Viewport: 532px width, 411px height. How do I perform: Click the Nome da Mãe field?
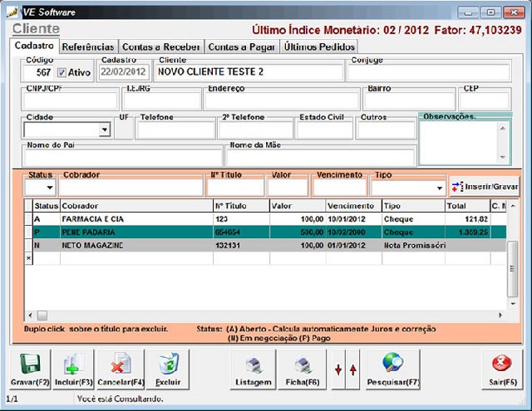click(x=321, y=158)
